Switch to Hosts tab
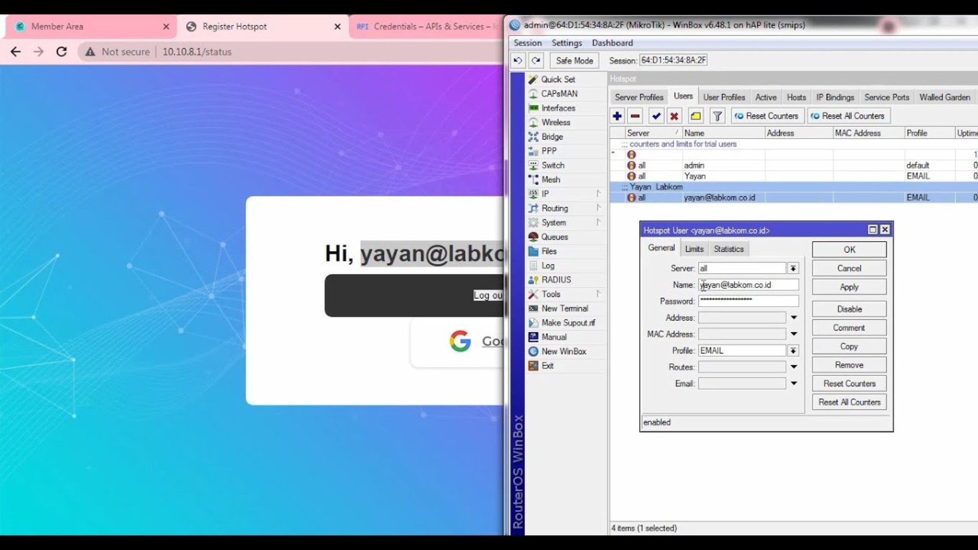Viewport: 978px width, 550px height. pos(796,97)
